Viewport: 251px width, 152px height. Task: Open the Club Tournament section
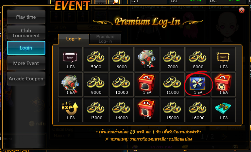point(26,32)
